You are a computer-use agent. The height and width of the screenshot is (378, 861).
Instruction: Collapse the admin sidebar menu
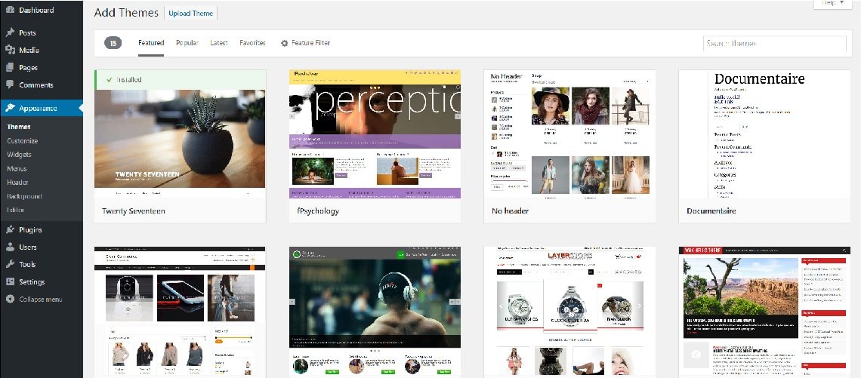[x=42, y=299]
